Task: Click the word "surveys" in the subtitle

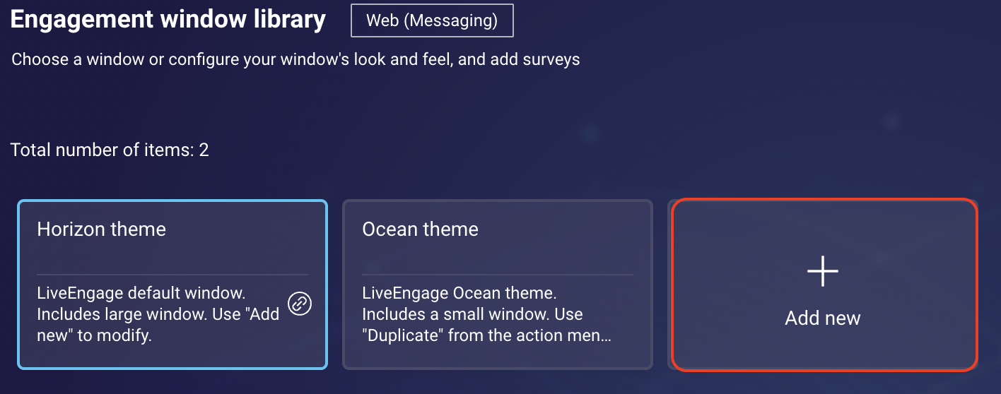Action: pos(551,59)
